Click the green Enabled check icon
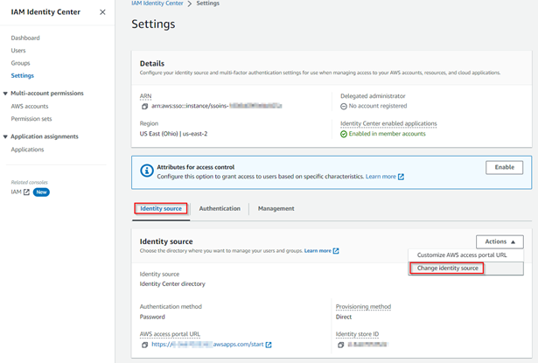The image size is (538, 363). pos(344,134)
